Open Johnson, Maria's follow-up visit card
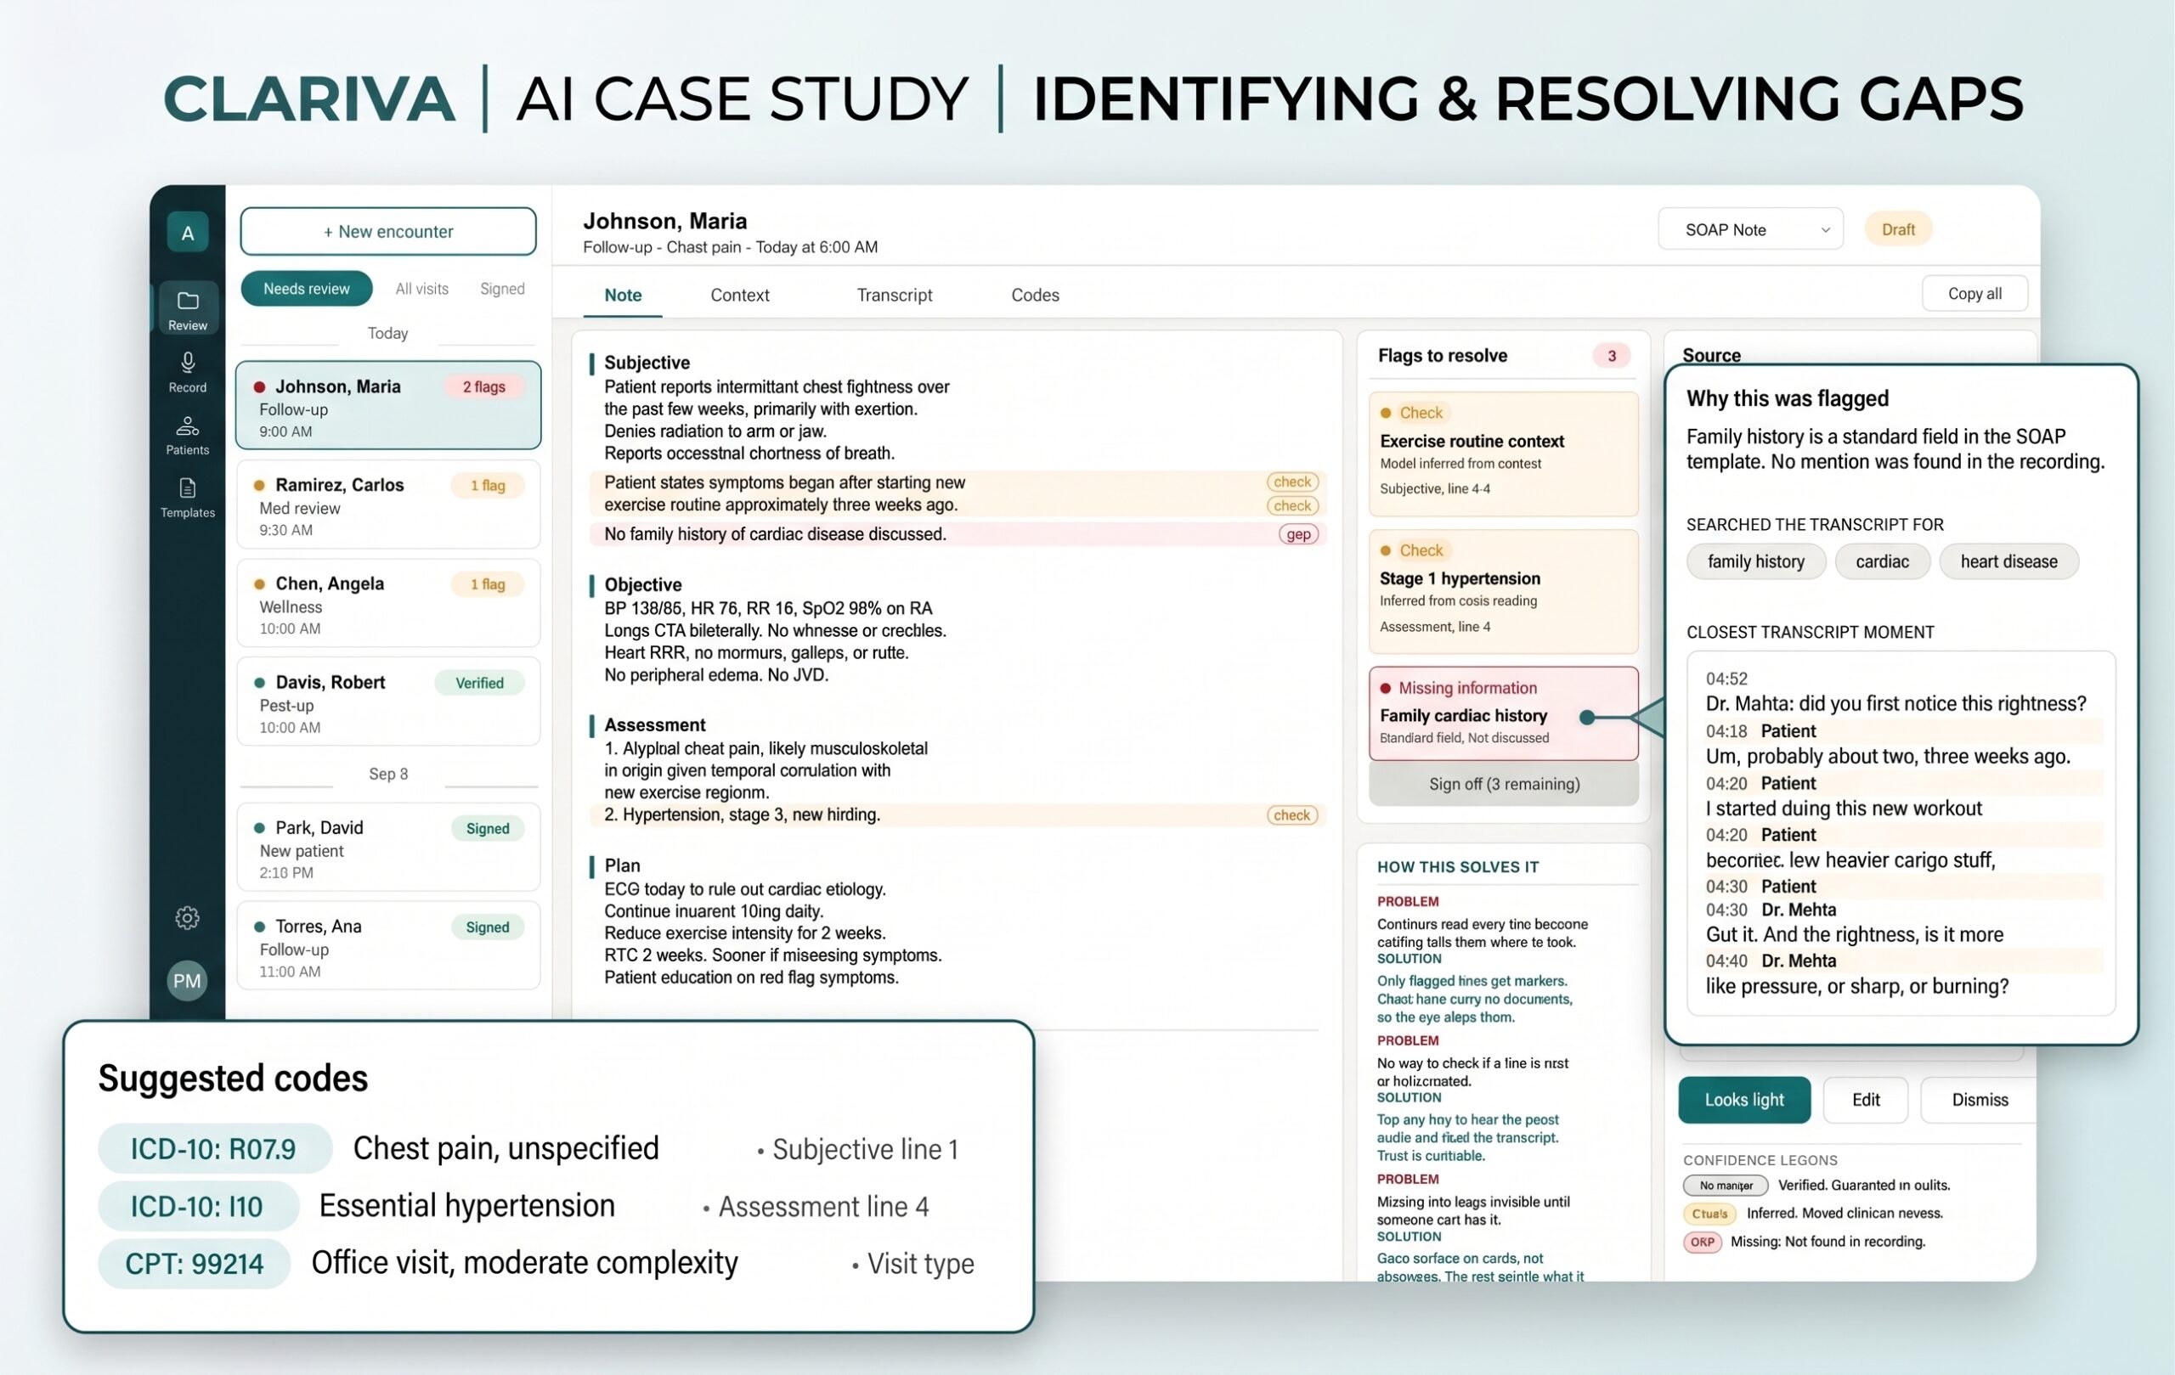Screen dimensions: 2175x1375 pos(388,405)
